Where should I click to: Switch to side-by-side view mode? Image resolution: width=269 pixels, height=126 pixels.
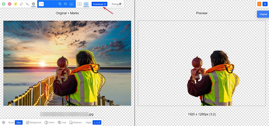click(x=86, y=4)
